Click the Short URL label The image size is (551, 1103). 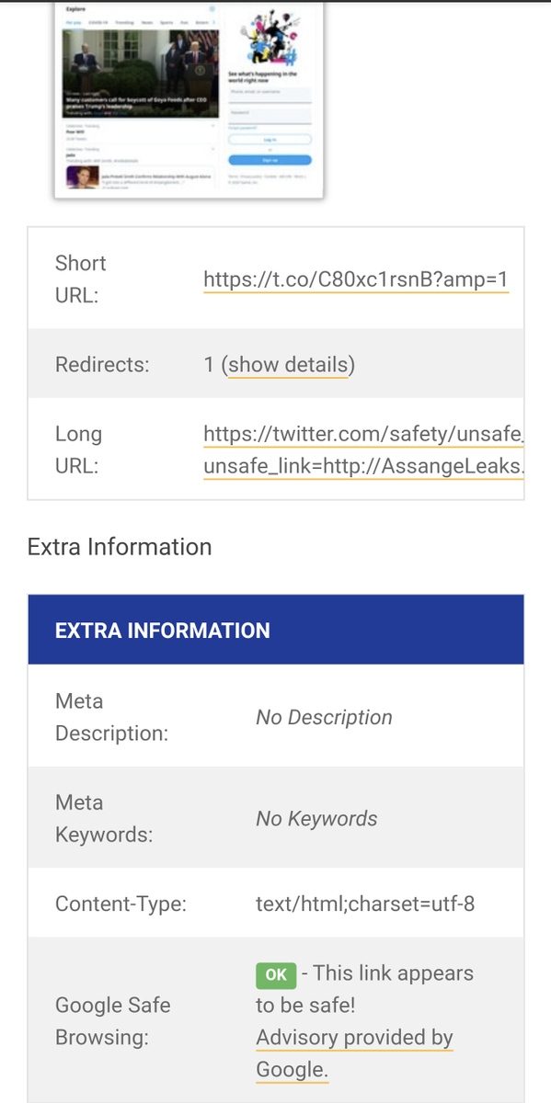(x=80, y=279)
